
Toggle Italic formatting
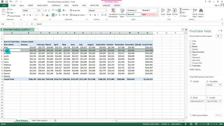27,15
